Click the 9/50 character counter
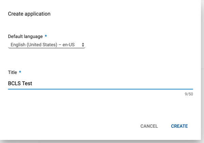This screenshot has height=143, width=204. tap(189, 94)
